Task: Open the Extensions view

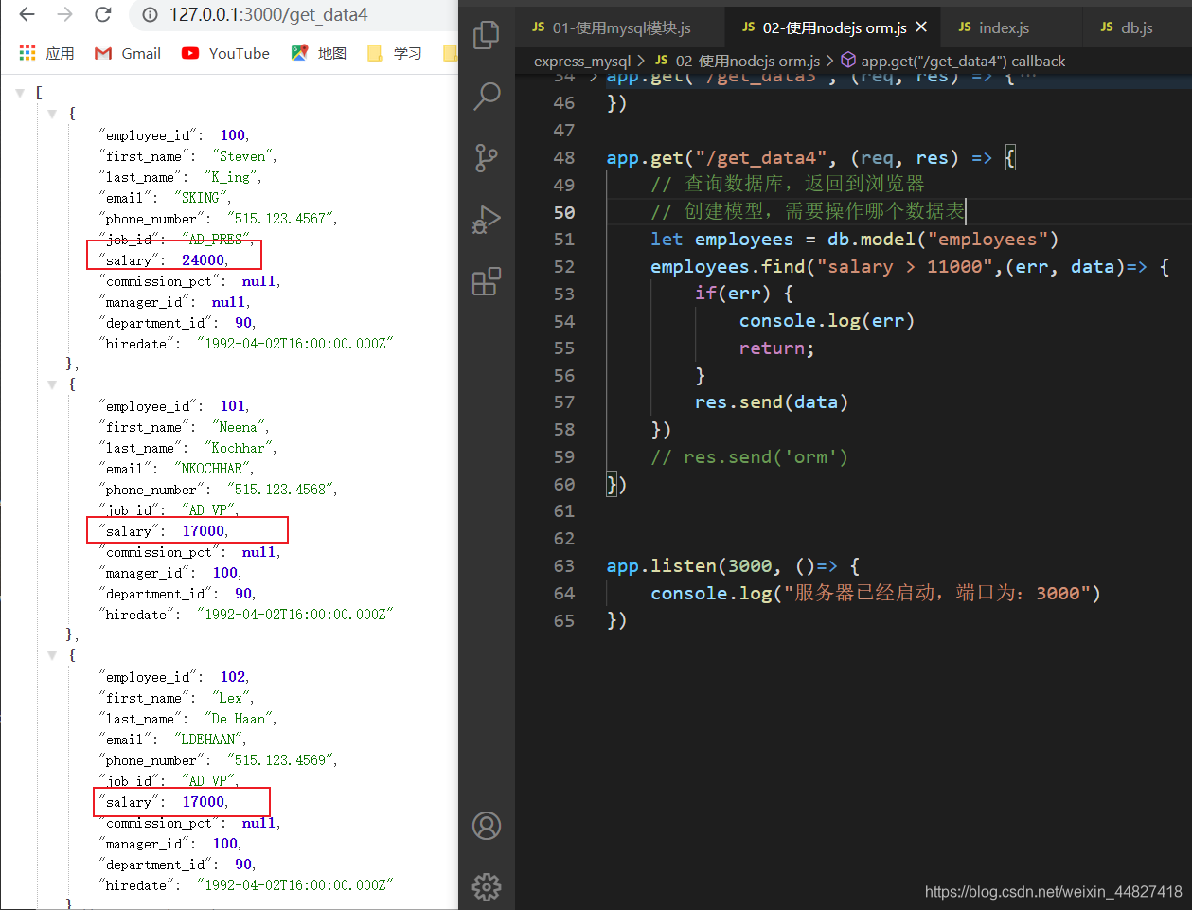Action: point(487,281)
